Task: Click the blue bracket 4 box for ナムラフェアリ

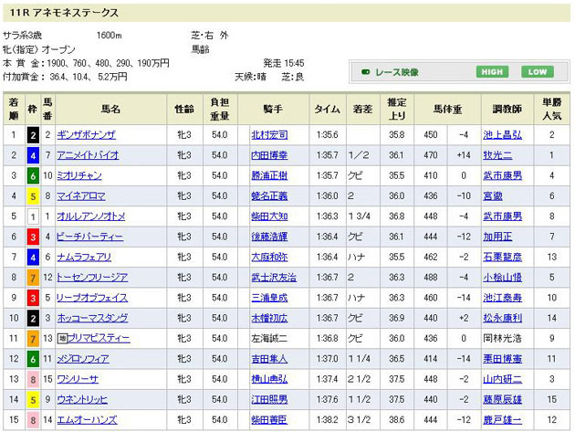Action: click(x=33, y=258)
